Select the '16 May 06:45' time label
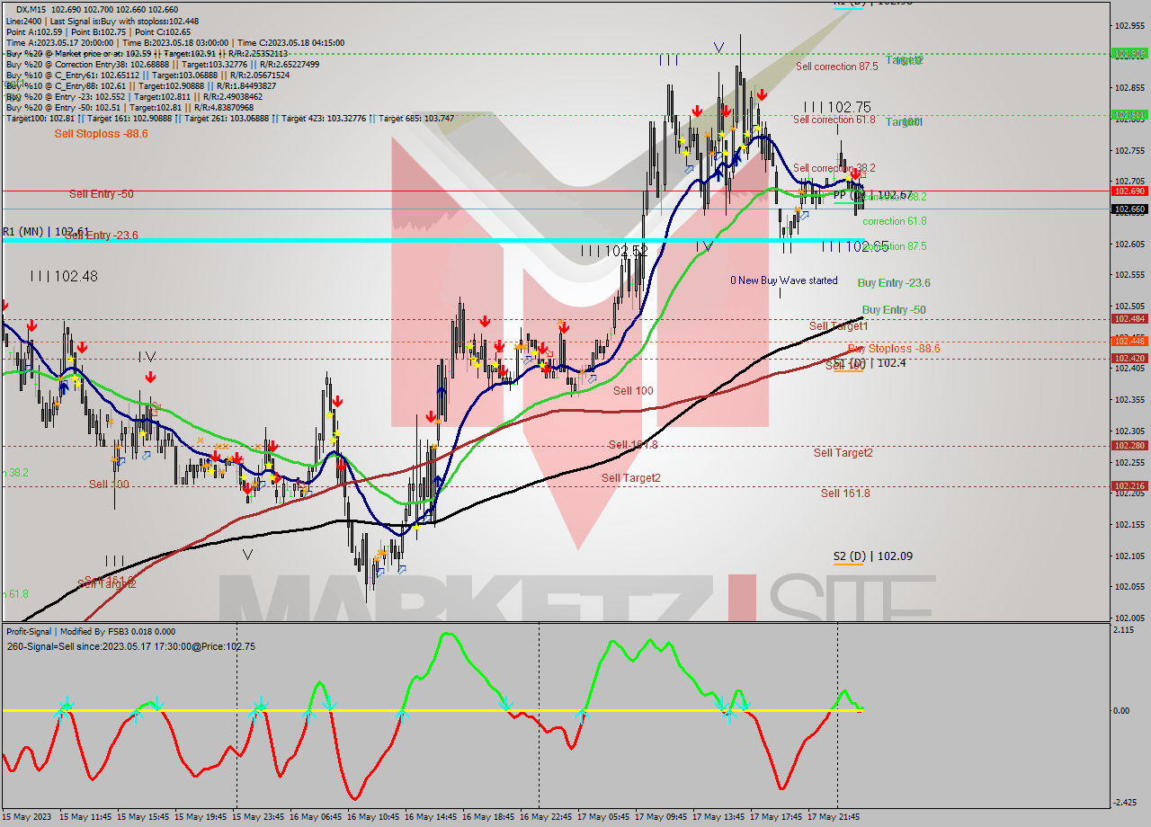 (x=316, y=817)
